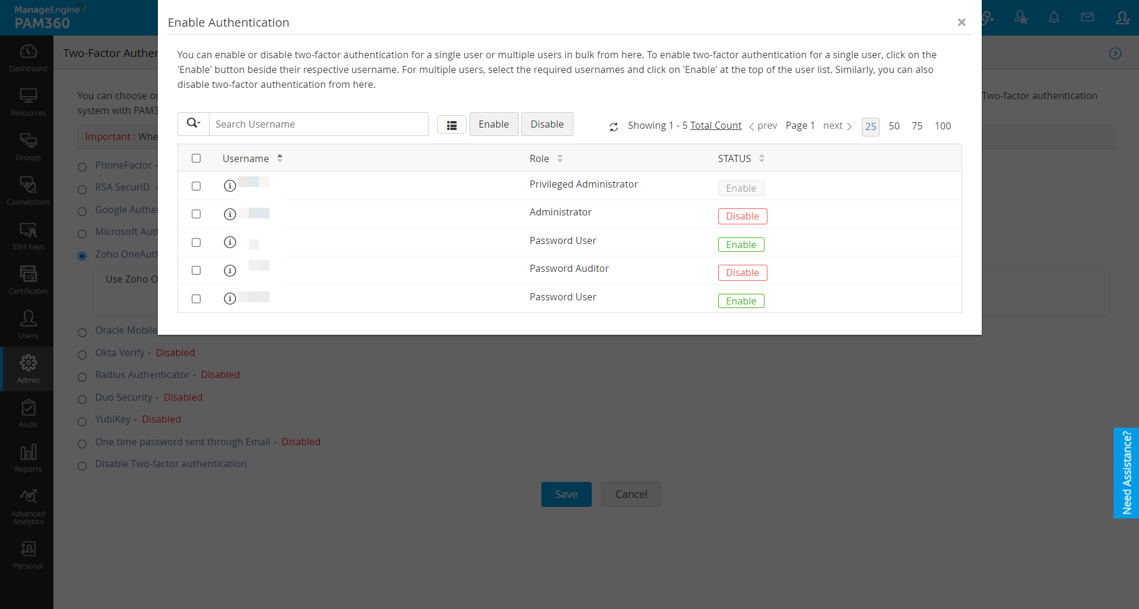The image size is (1139, 609).
Task: Select the Radius Authenticator radio option
Action: tap(83, 377)
